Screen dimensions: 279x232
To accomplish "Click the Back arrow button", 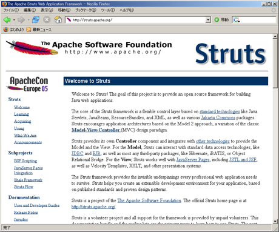I will (7, 20).
